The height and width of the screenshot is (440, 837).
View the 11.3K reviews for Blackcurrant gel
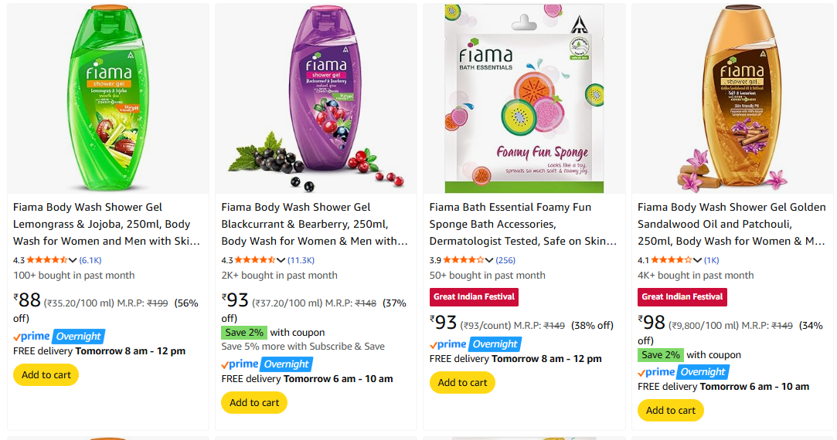click(301, 260)
